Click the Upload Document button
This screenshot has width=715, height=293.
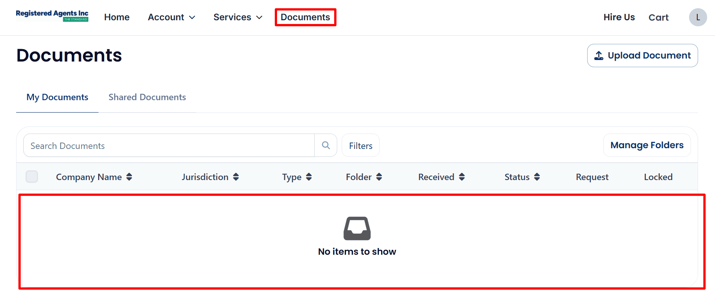click(x=642, y=56)
